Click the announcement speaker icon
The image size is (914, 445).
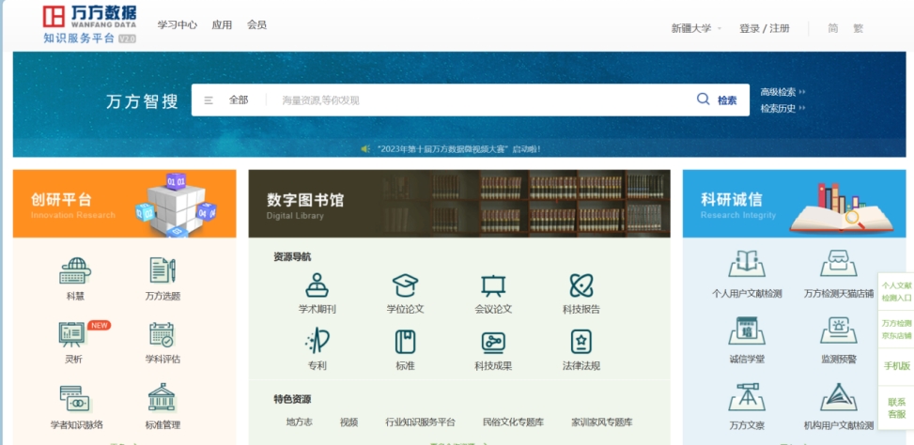364,149
